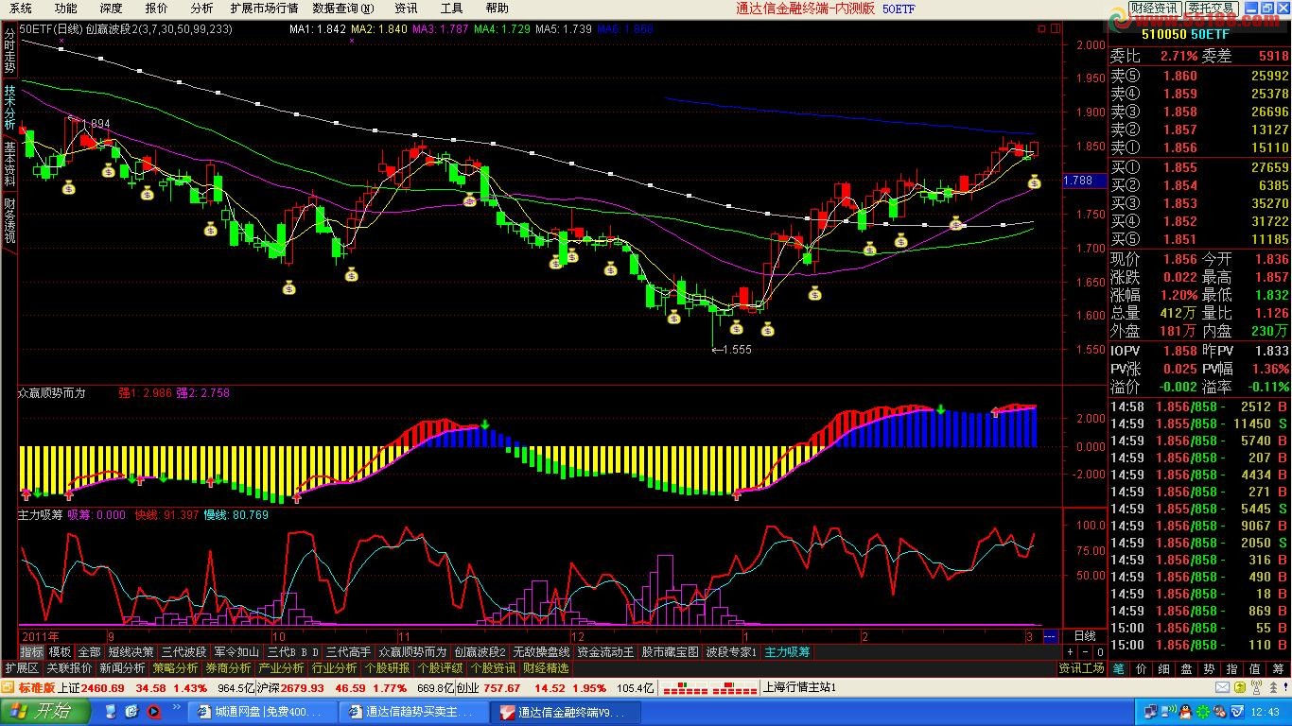Click the plus zoom-in chart button

tap(1070, 652)
